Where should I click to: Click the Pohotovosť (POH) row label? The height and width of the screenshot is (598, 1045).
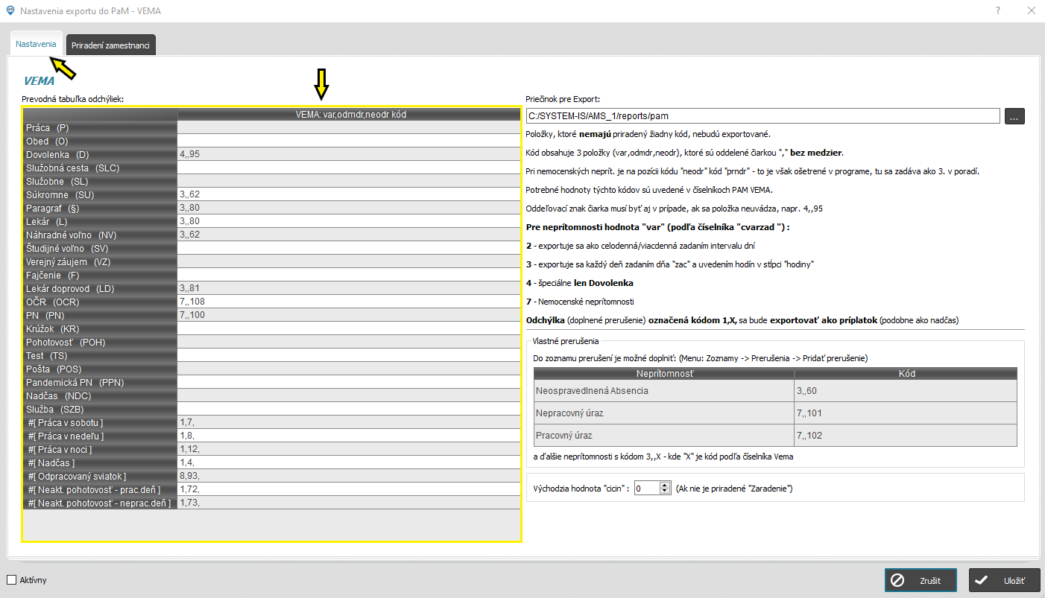click(x=100, y=342)
